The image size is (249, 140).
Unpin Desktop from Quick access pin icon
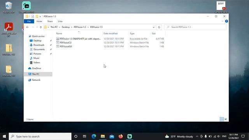click(x=51, y=40)
